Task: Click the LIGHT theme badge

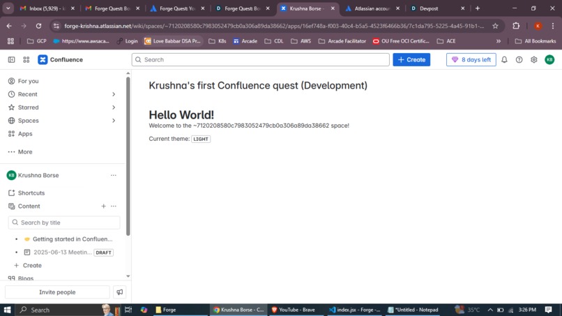Action: pyautogui.click(x=201, y=140)
